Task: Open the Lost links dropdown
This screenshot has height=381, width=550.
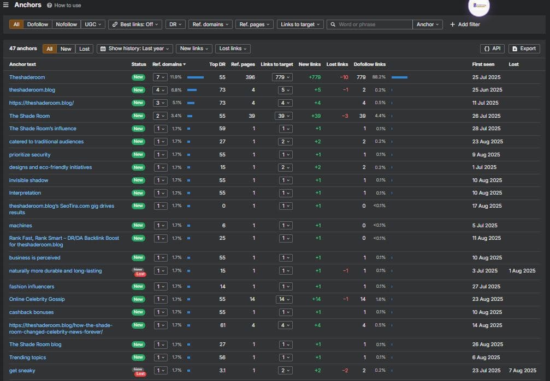Action: (233, 49)
